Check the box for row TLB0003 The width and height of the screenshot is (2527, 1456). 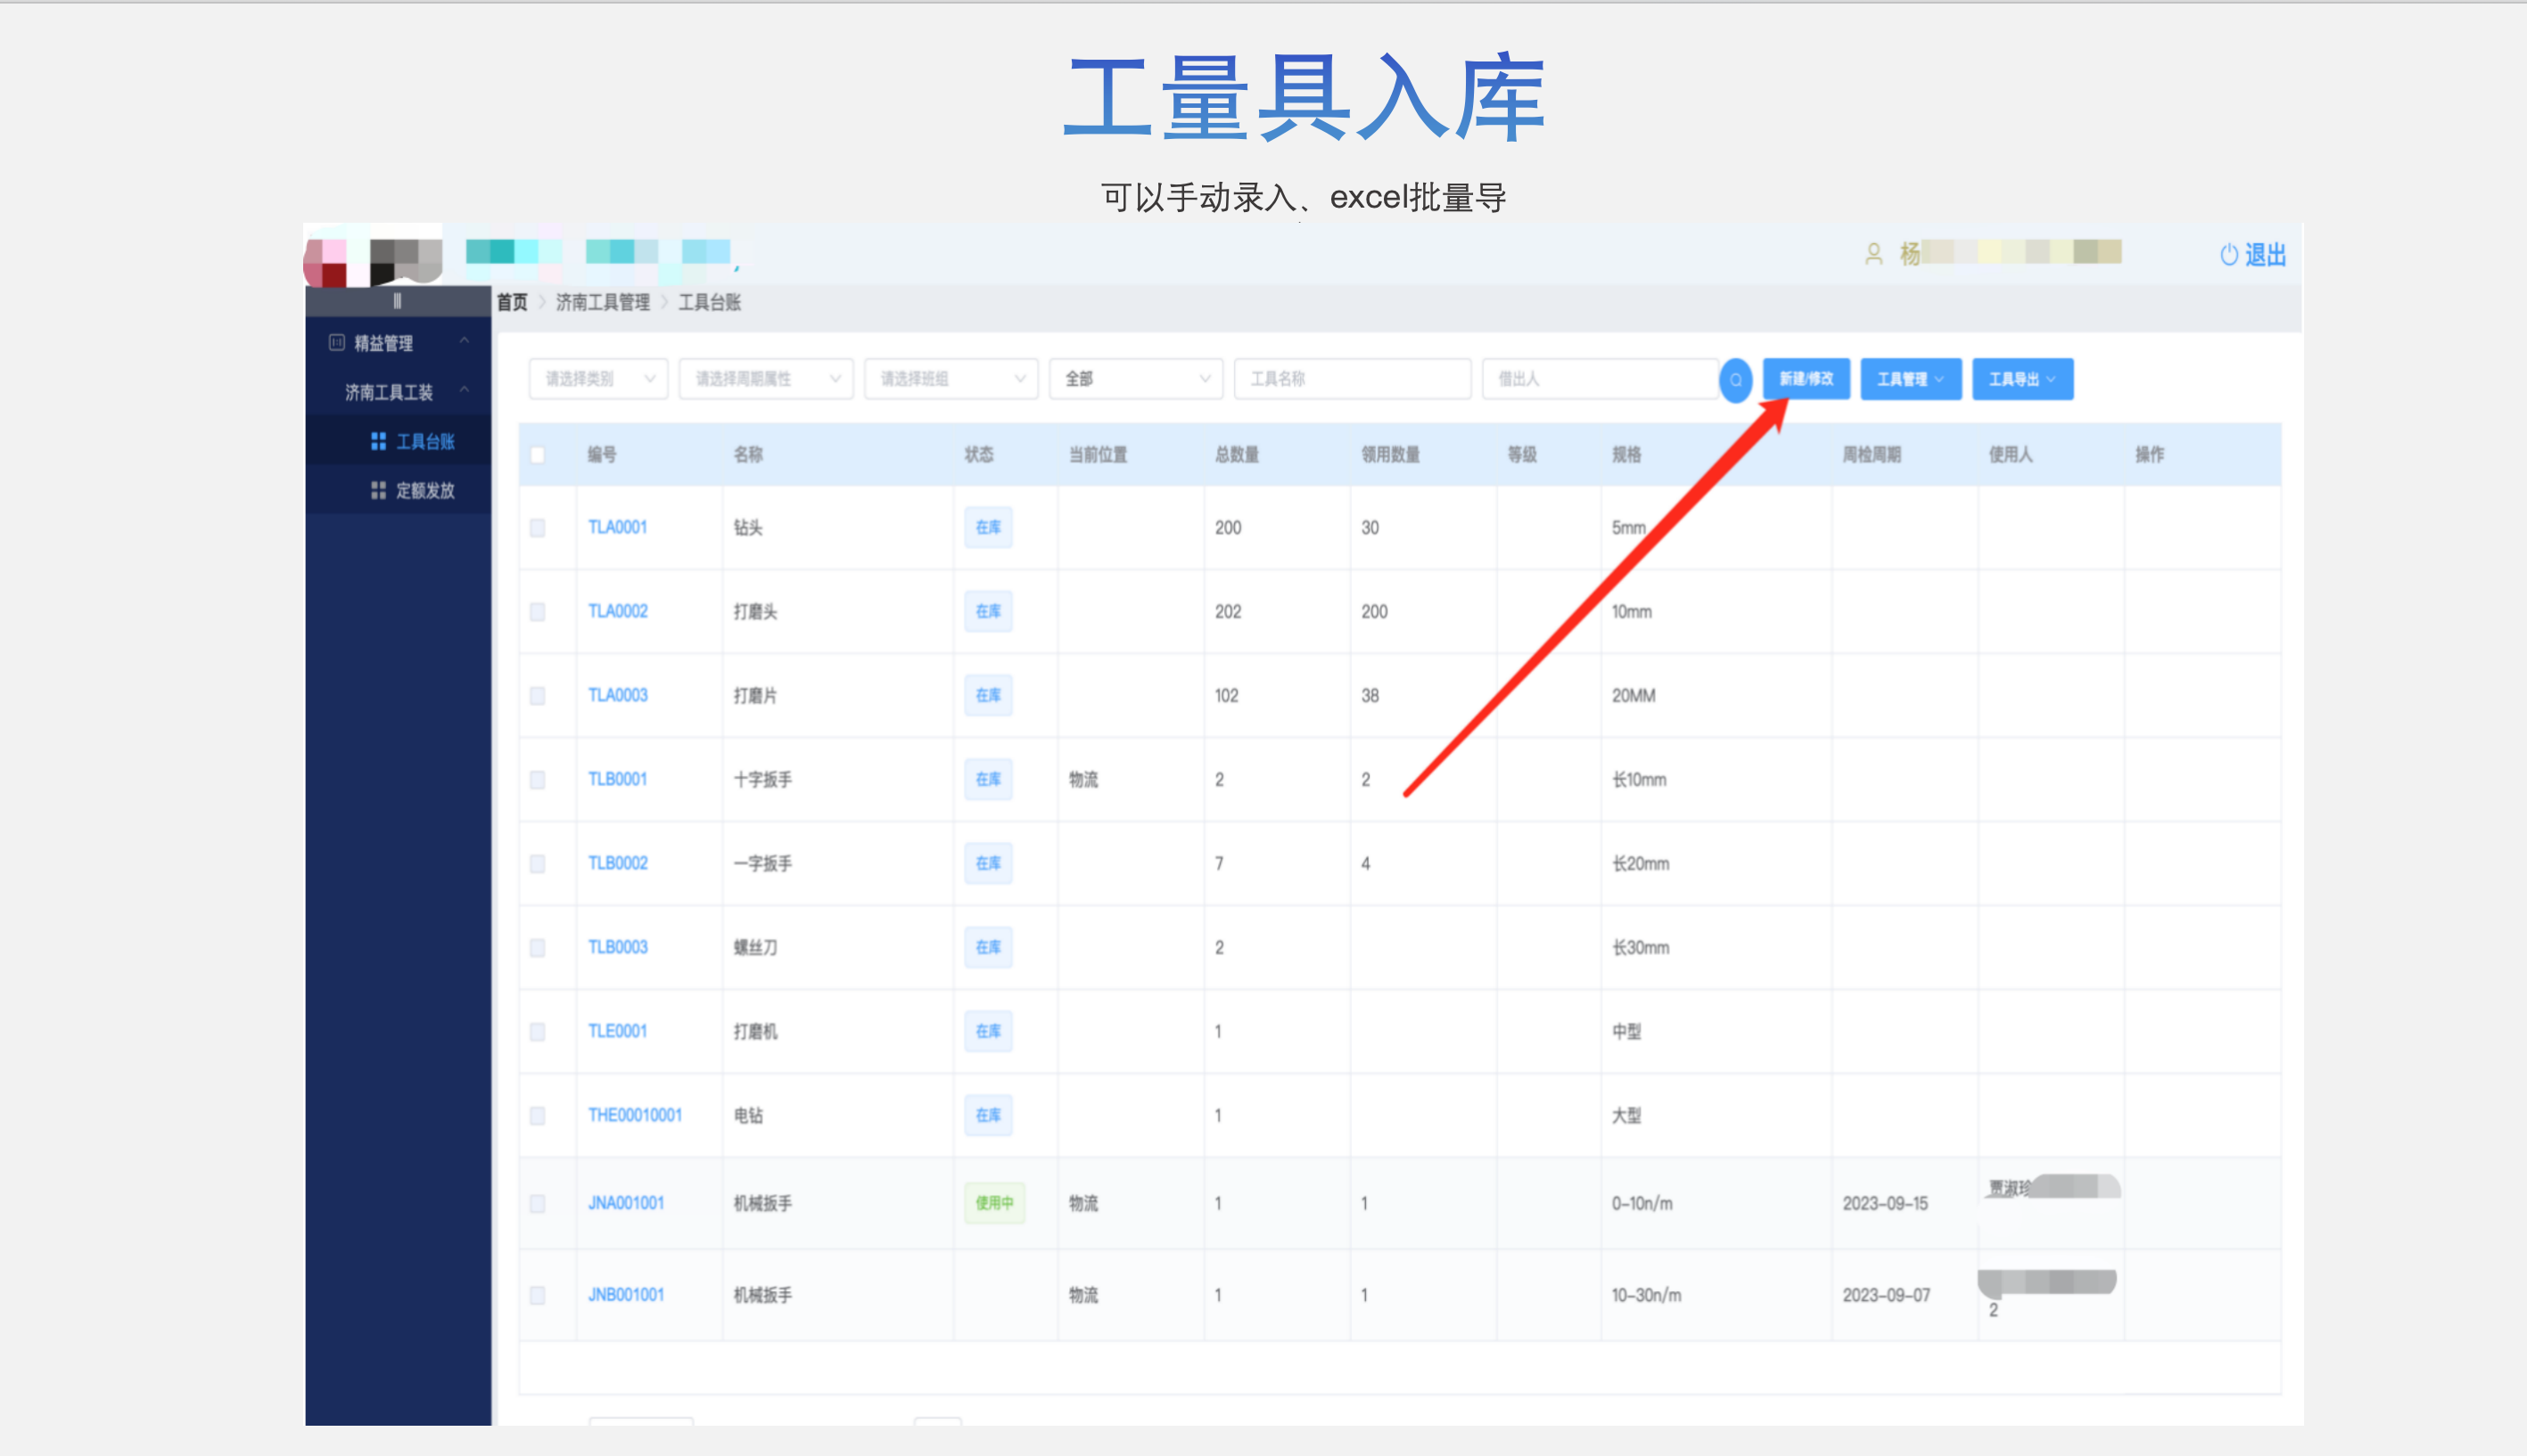(x=537, y=948)
